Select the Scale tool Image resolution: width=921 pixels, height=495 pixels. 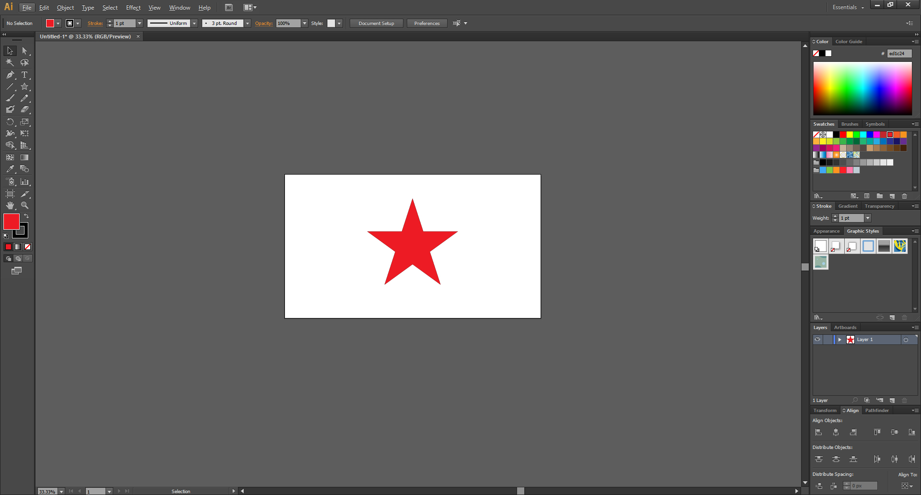(24, 122)
